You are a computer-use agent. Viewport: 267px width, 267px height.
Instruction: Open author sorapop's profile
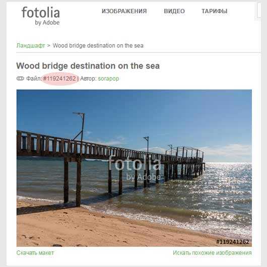pos(108,79)
